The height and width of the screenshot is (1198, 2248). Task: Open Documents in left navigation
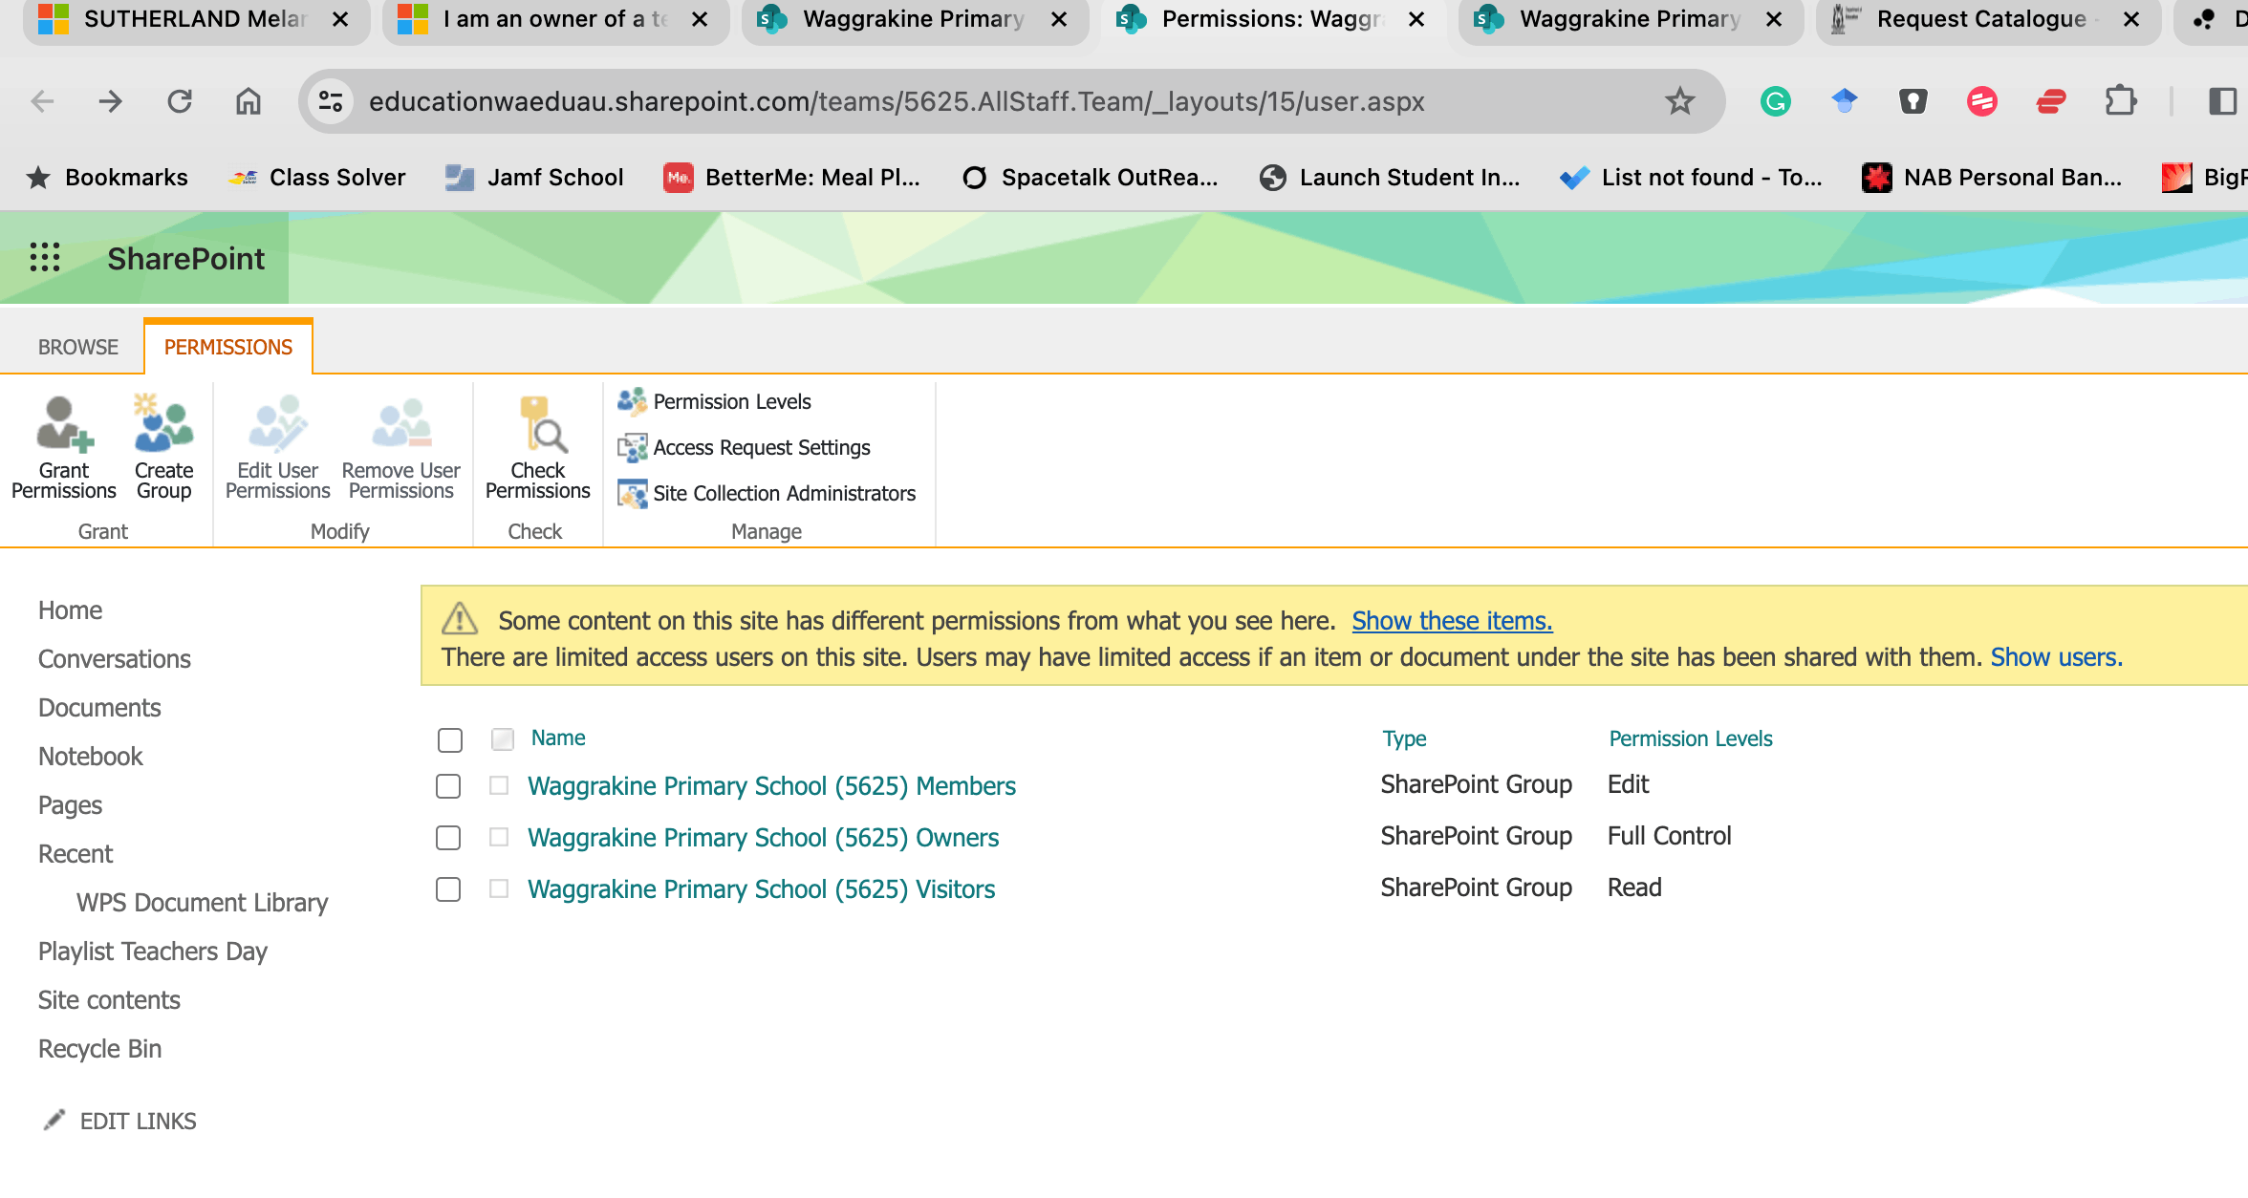(x=99, y=708)
